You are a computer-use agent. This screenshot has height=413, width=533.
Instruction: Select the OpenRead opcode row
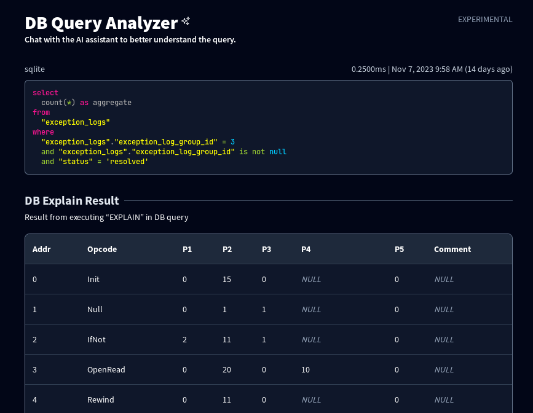click(269, 369)
